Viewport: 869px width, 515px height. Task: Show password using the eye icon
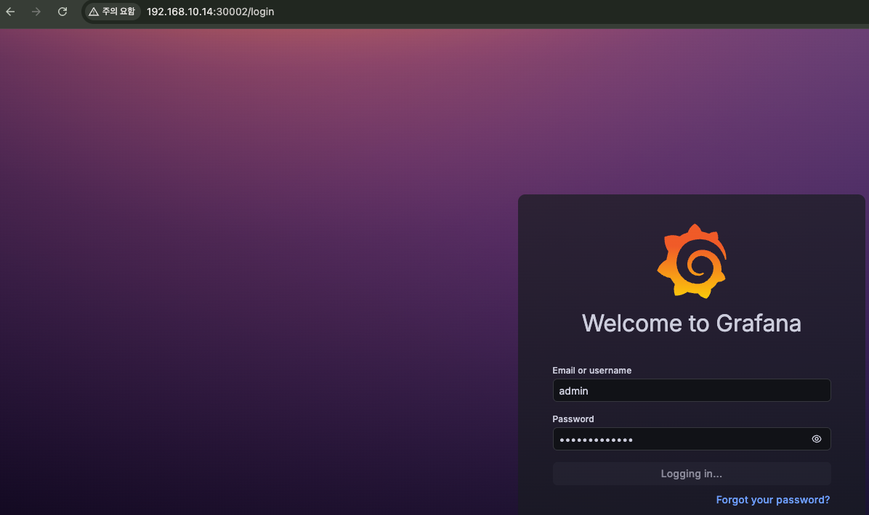pyautogui.click(x=817, y=440)
